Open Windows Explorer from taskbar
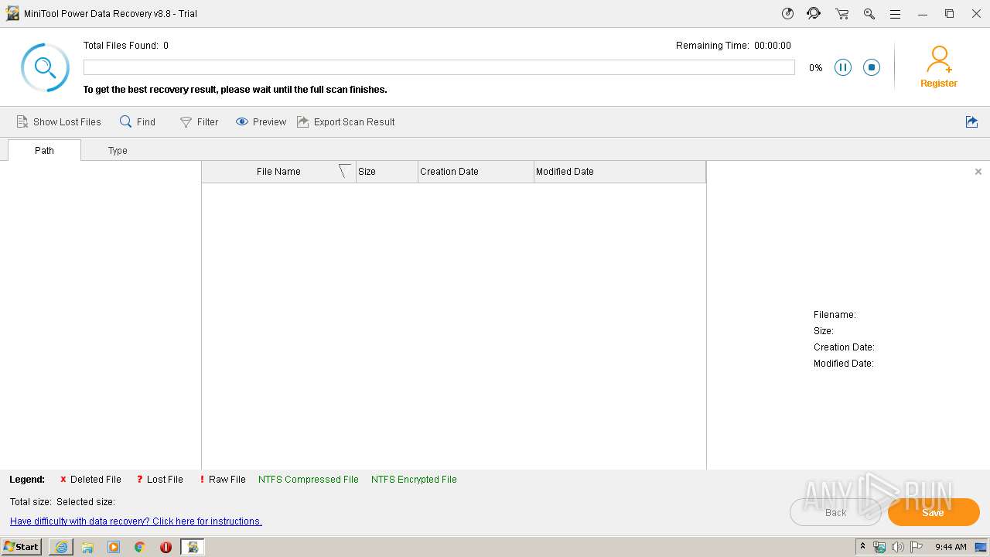The width and height of the screenshot is (990, 557). 87,547
